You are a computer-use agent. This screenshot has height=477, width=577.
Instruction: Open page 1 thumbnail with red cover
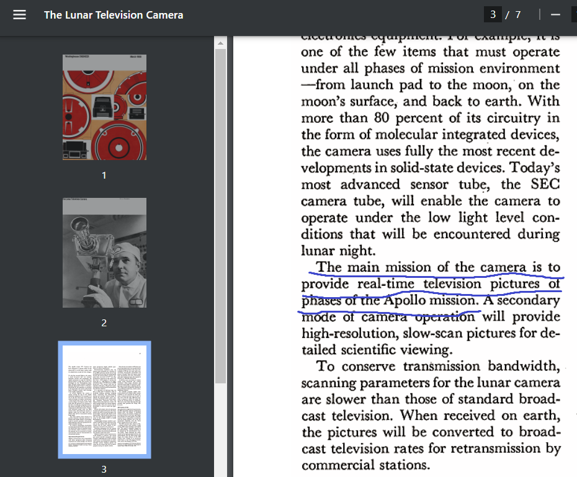(104, 107)
